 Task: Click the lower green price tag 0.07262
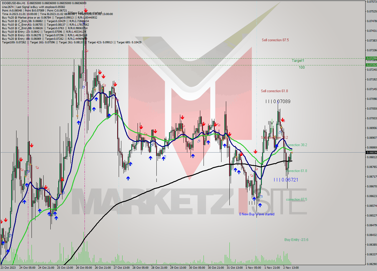click(x=371, y=65)
